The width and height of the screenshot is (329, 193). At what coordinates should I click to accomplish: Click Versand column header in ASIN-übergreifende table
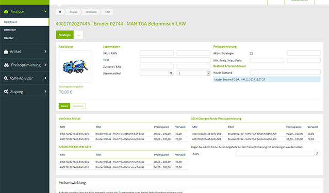312,127
